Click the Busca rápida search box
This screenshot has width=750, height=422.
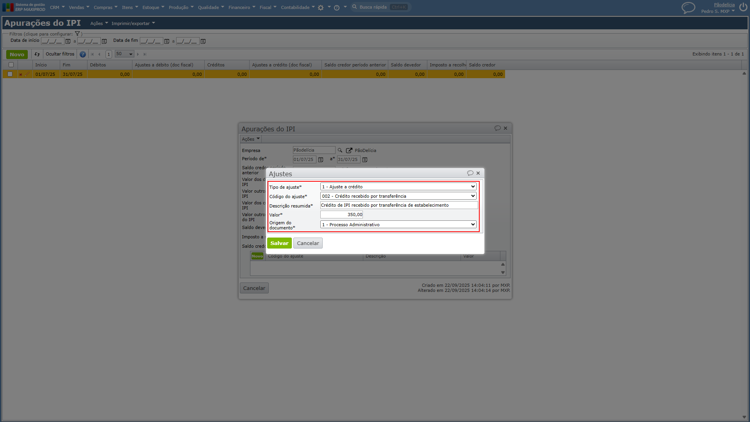click(381, 7)
